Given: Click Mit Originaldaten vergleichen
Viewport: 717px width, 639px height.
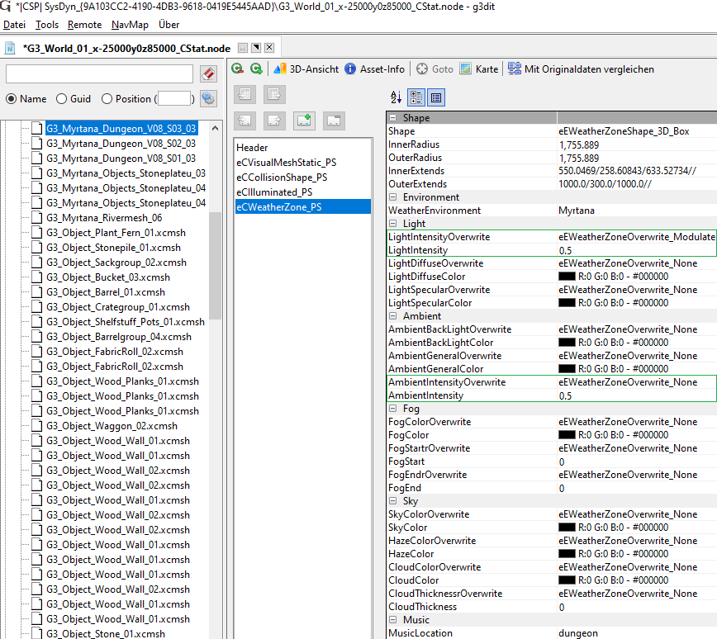Looking at the screenshot, I should (x=581, y=69).
